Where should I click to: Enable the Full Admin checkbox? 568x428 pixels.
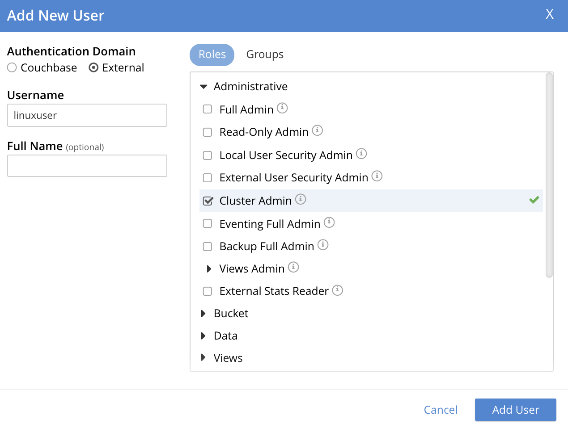pyautogui.click(x=208, y=109)
